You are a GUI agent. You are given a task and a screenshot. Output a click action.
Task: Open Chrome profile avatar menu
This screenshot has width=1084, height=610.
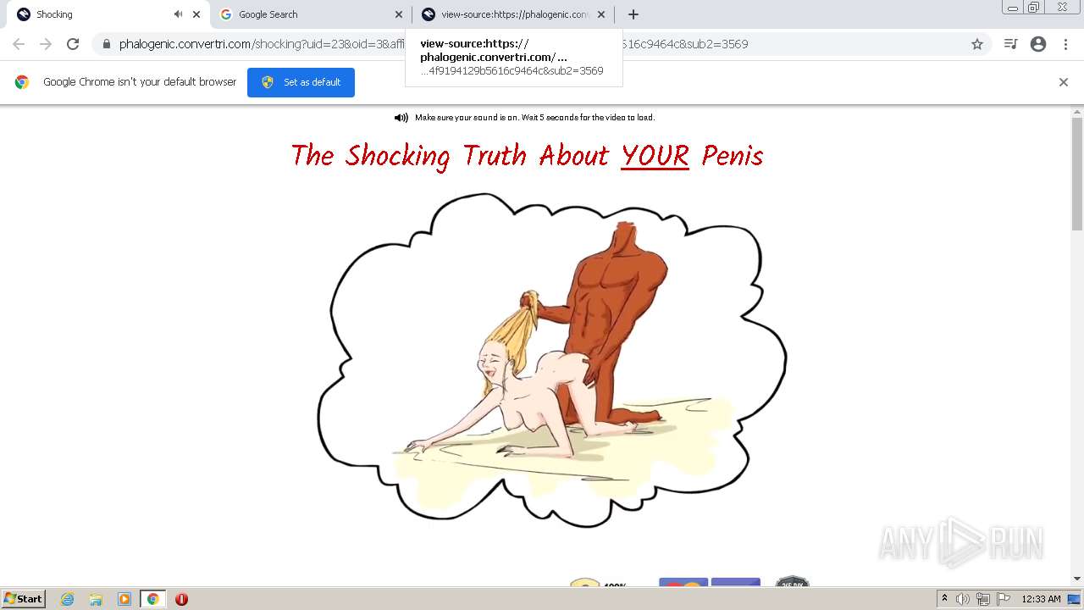point(1038,44)
